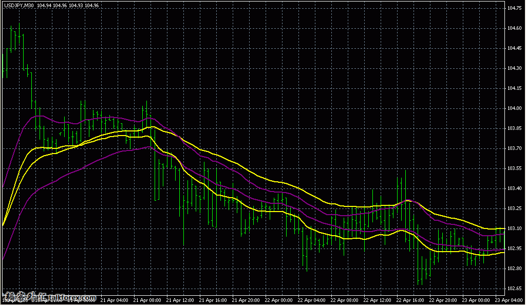Image resolution: width=526 pixels, height=305 pixels.
Task: Select the 22 Apr 00:00 time label
Action: [x=278, y=300]
